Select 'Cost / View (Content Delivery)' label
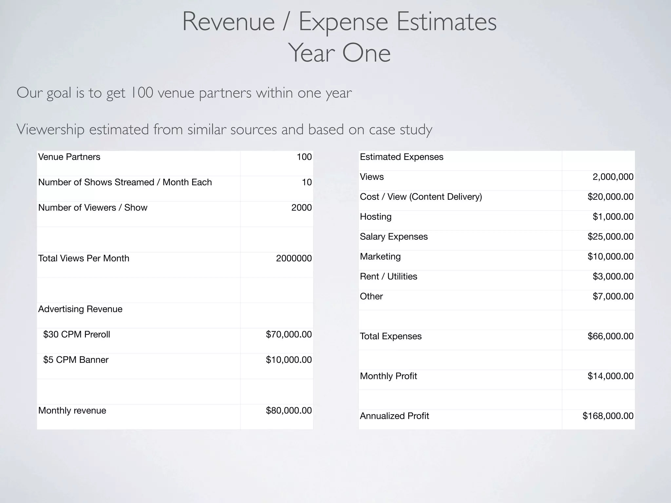The image size is (671, 503). [421, 197]
